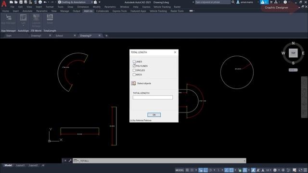Screen dimensions: 308x173
Task: Switch to the Home ribbon tab
Action: [x=5, y=11]
